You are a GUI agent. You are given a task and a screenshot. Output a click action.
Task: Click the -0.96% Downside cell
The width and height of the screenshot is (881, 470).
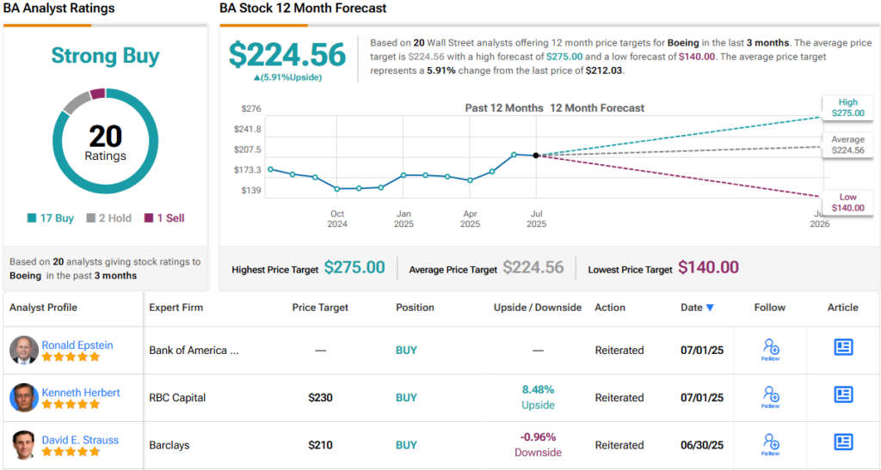538,445
